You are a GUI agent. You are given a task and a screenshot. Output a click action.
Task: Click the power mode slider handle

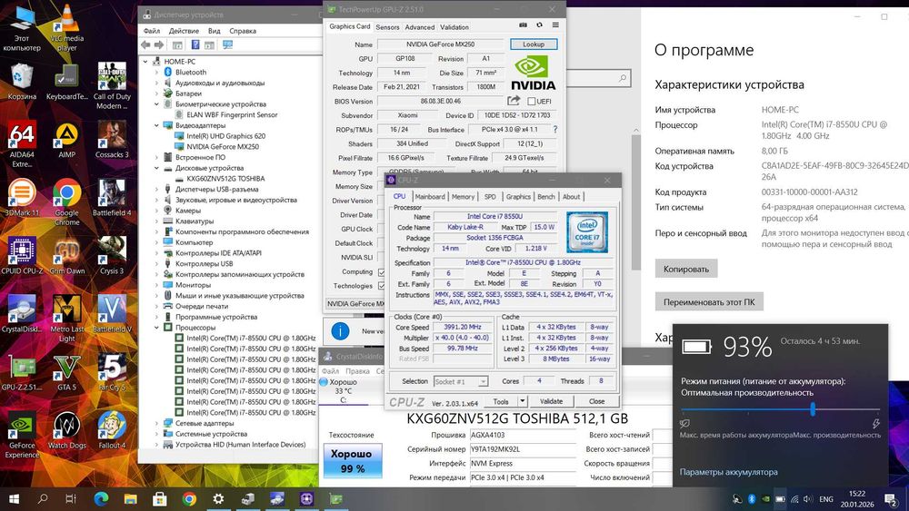pos(813,409)
